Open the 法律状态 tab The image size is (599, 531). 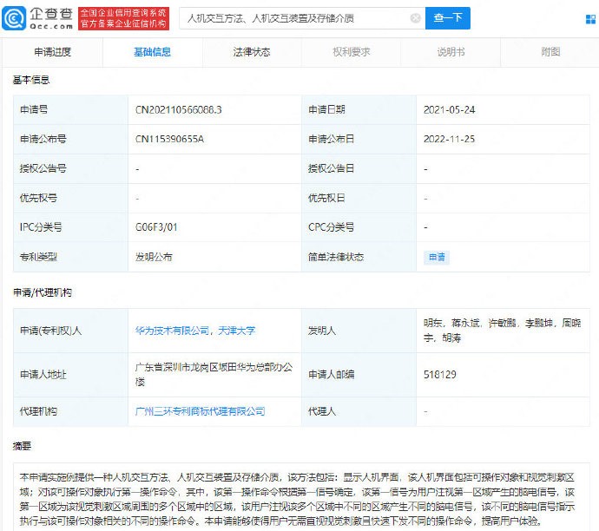click(x=252, y=52)
